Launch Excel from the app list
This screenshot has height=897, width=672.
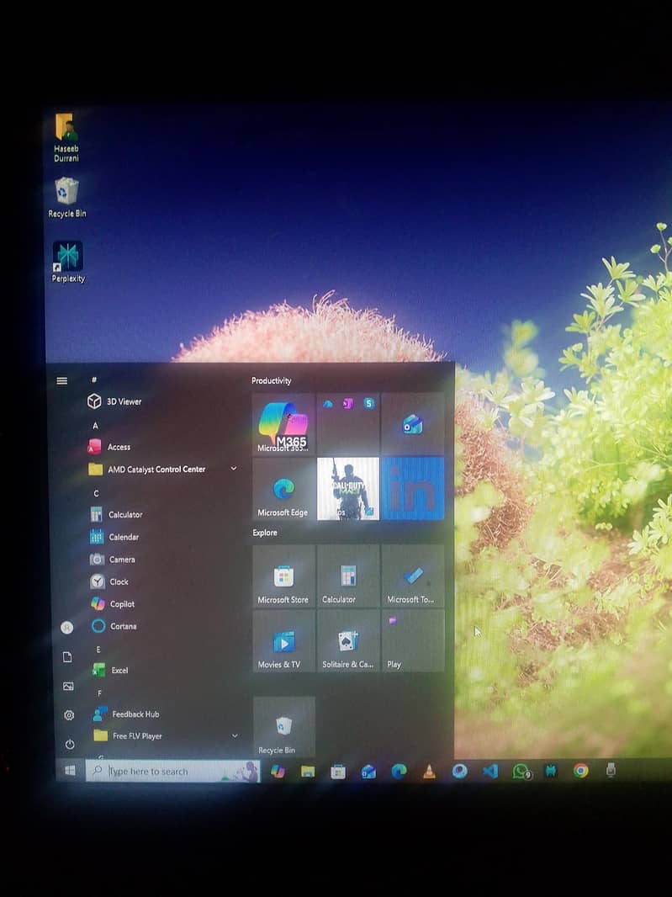[110, 670]
